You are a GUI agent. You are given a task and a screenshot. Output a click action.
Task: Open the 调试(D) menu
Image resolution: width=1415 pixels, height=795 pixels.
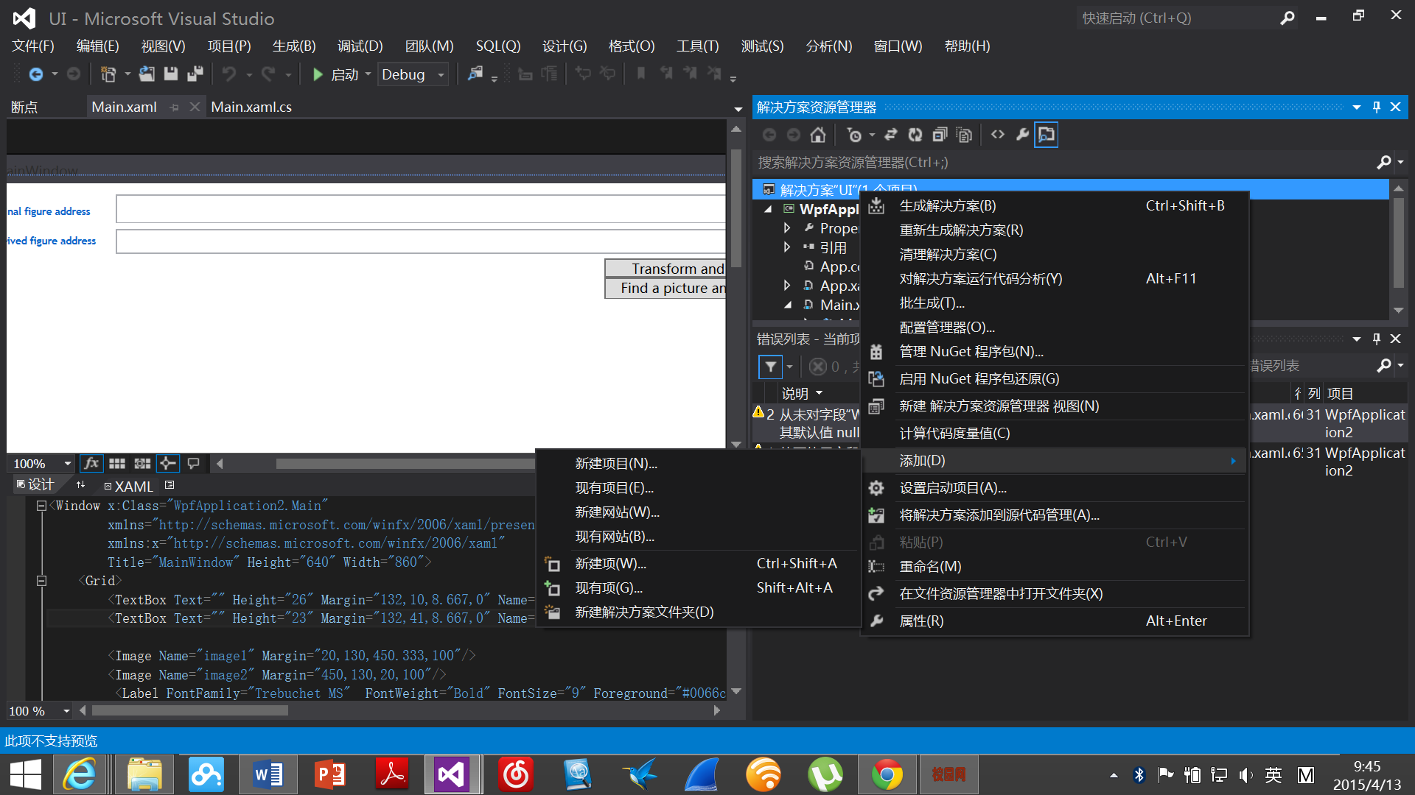point(360,46)
